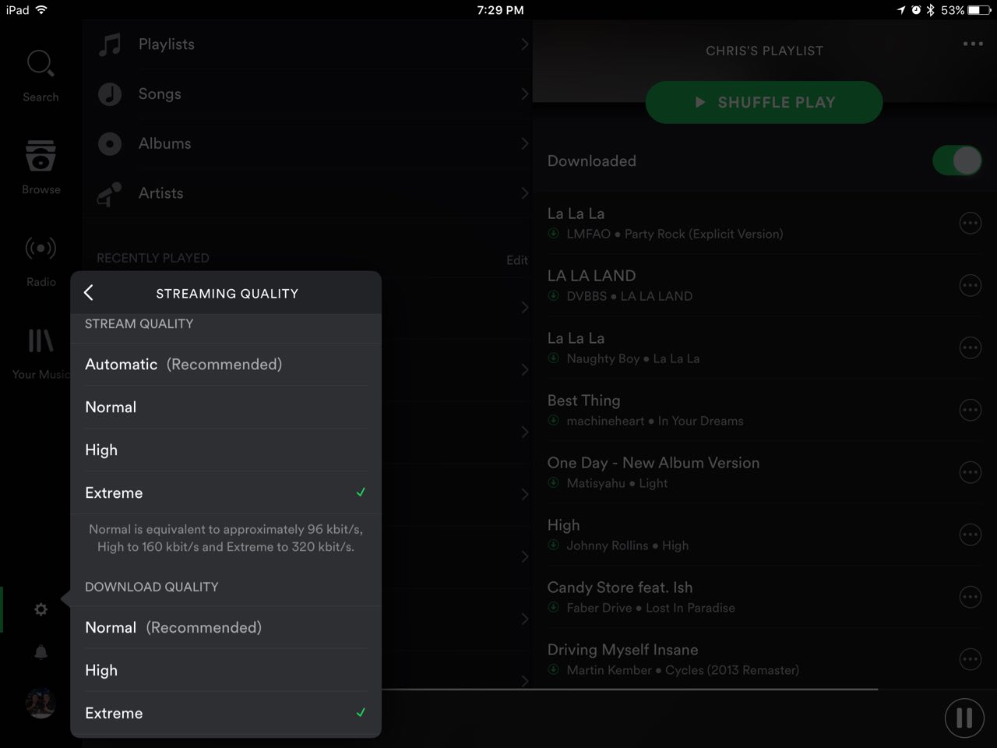Open the Songs section

click(308, 94)
